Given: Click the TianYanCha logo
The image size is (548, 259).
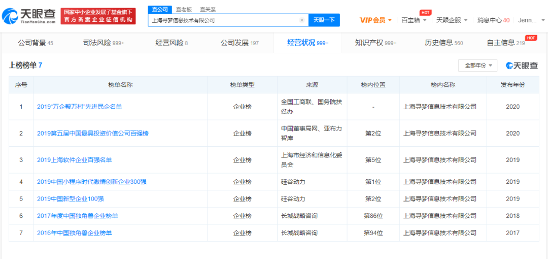Looking at the screenshot, I should pyautogui.click(x=28, y=16).
